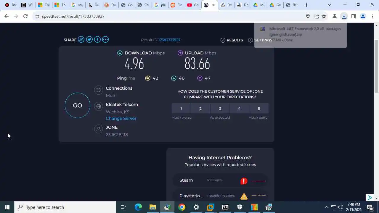Open speed test SETTINGS
The width and height of the screenshot is (379, 213).
click(260, 40)
